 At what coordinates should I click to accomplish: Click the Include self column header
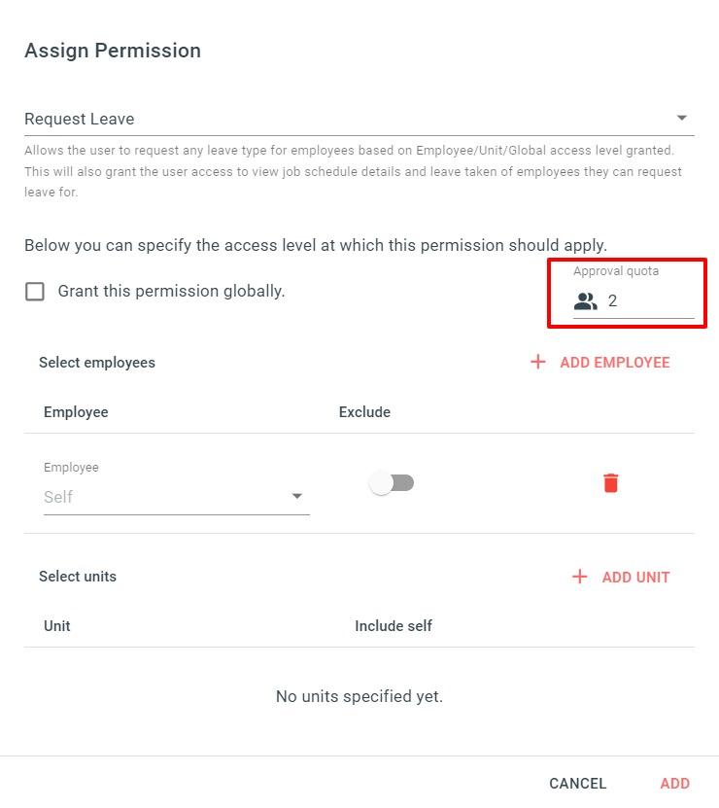point(394,625)
